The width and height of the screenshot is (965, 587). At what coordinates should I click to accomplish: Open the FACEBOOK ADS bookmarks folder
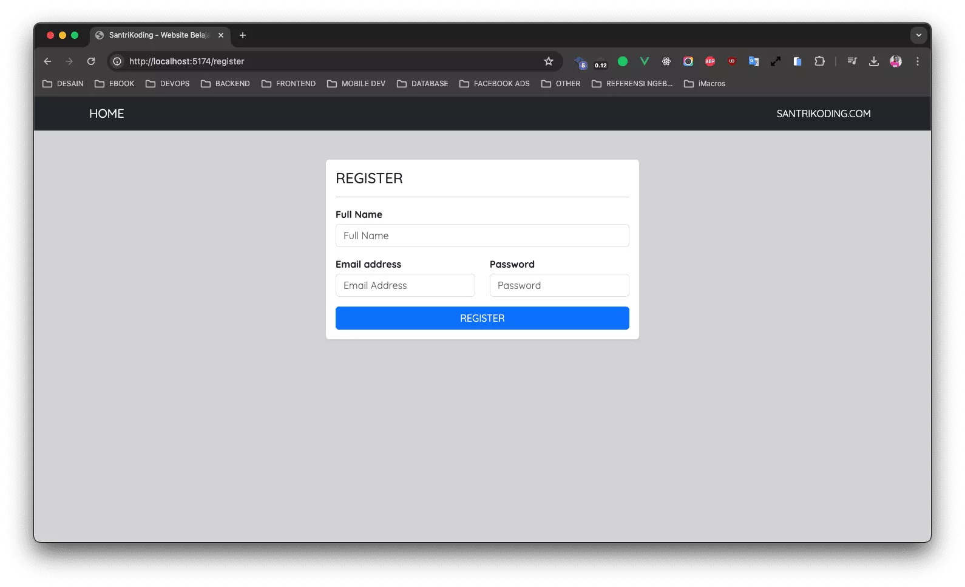pos(495,84)
